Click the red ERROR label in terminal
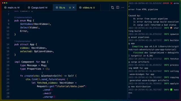The width and height of the screenshot is (181, 101). click(x=166, y=3)
